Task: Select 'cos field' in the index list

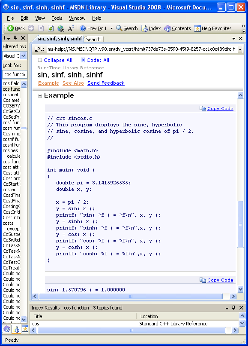Action: tap(11, 83)
